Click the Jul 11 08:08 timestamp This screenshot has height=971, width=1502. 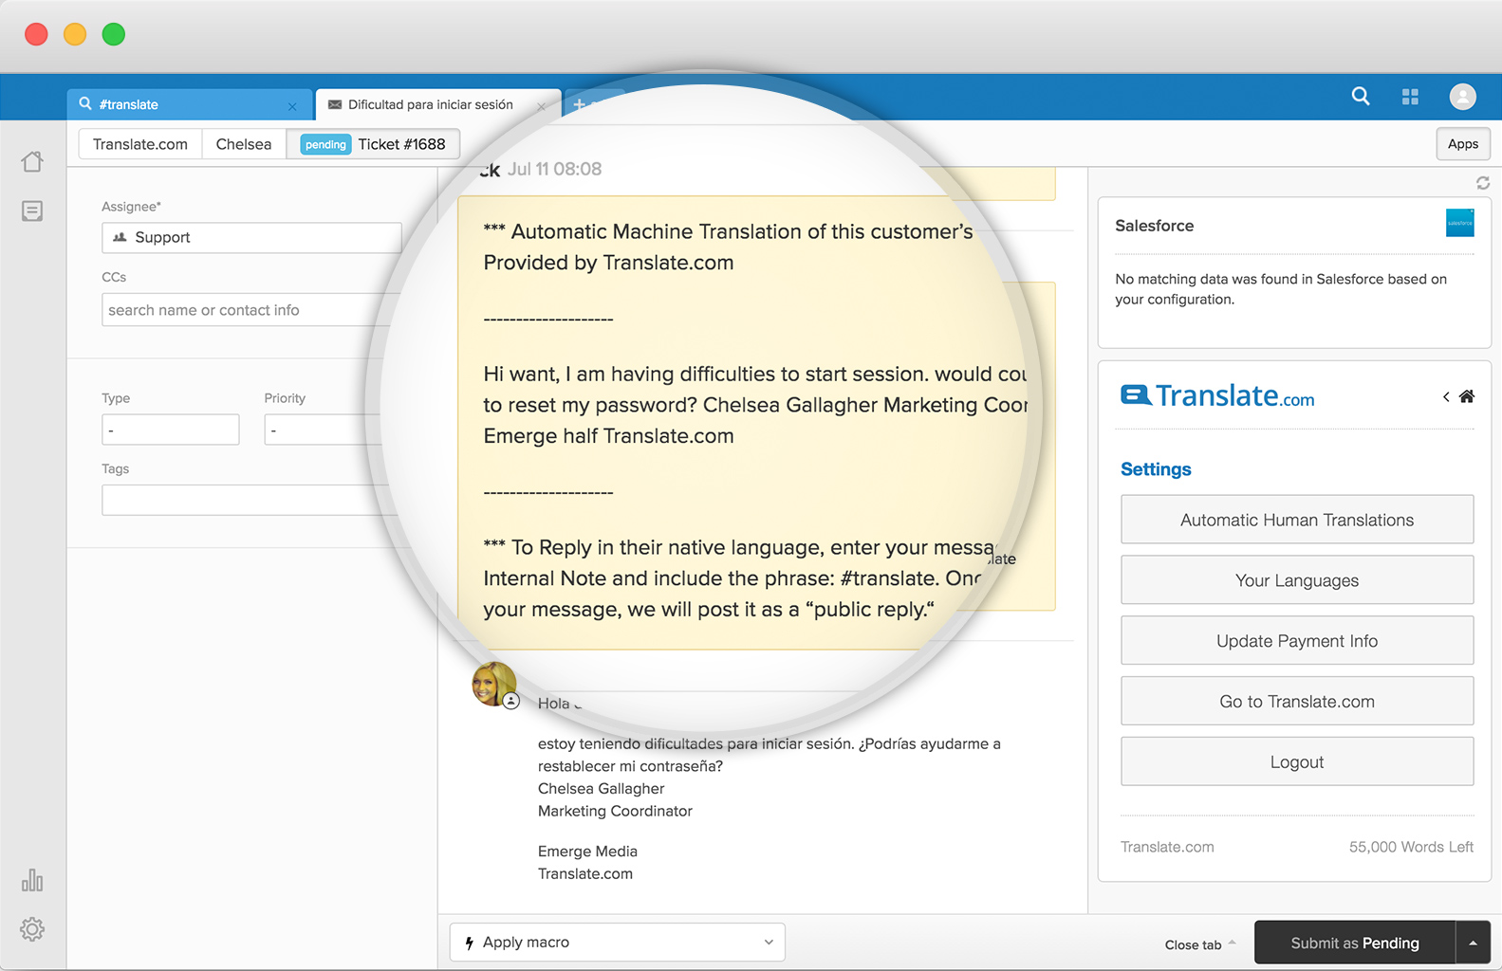pyautogui.click(x=554, y=169)
